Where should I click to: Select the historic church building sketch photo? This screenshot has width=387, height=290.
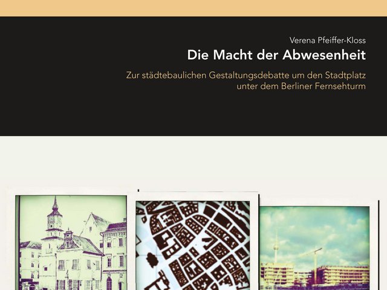point(71,243)
